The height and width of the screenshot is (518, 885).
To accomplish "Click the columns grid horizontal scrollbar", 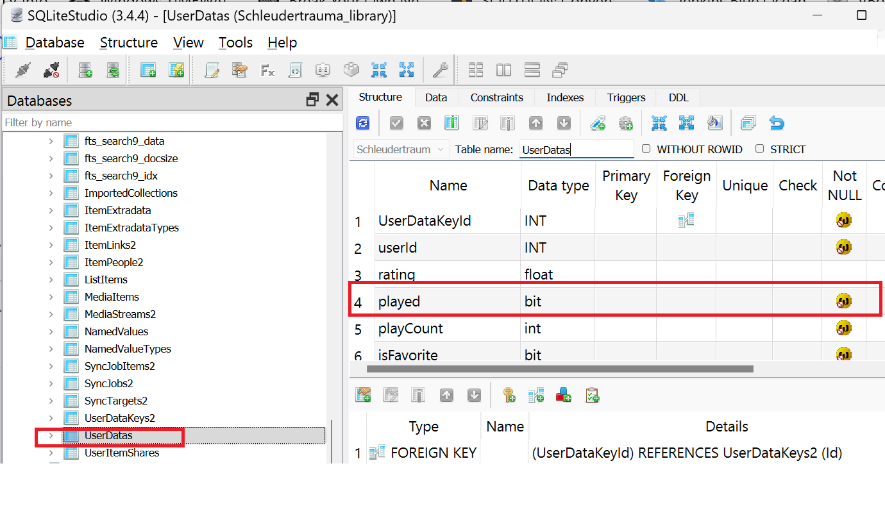I will pyautogui.click(x=560, y=369).
